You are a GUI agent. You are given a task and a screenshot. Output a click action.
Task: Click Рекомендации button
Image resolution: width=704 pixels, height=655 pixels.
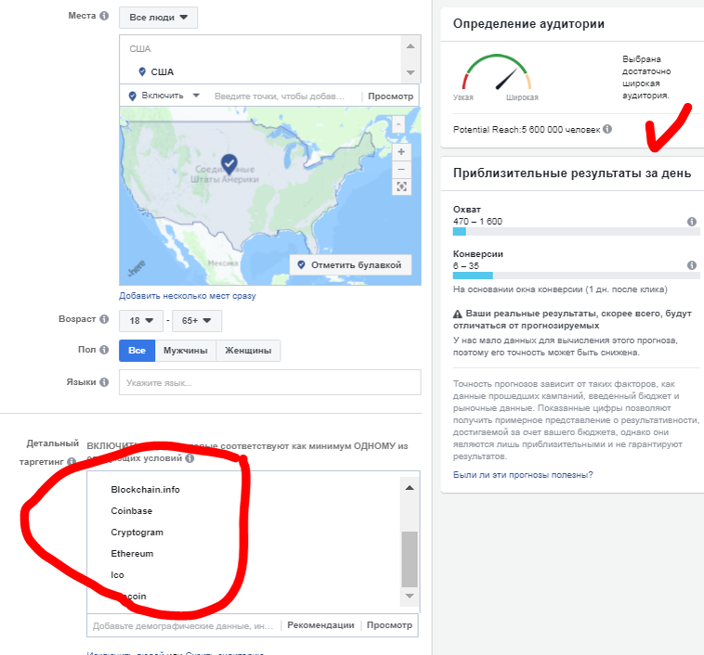click(320, 625)
